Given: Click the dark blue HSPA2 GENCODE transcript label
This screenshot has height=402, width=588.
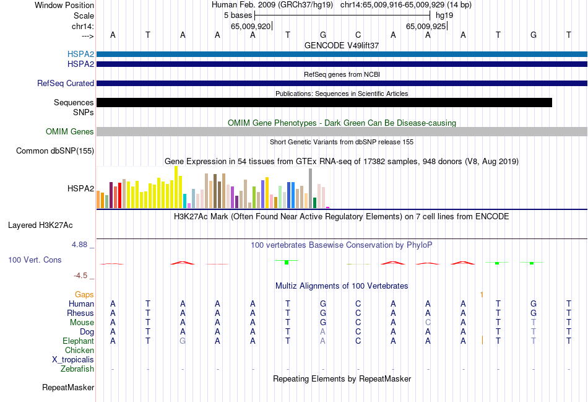Looking at the screenshot, I should pyautogui.click(x=80, y=64).
